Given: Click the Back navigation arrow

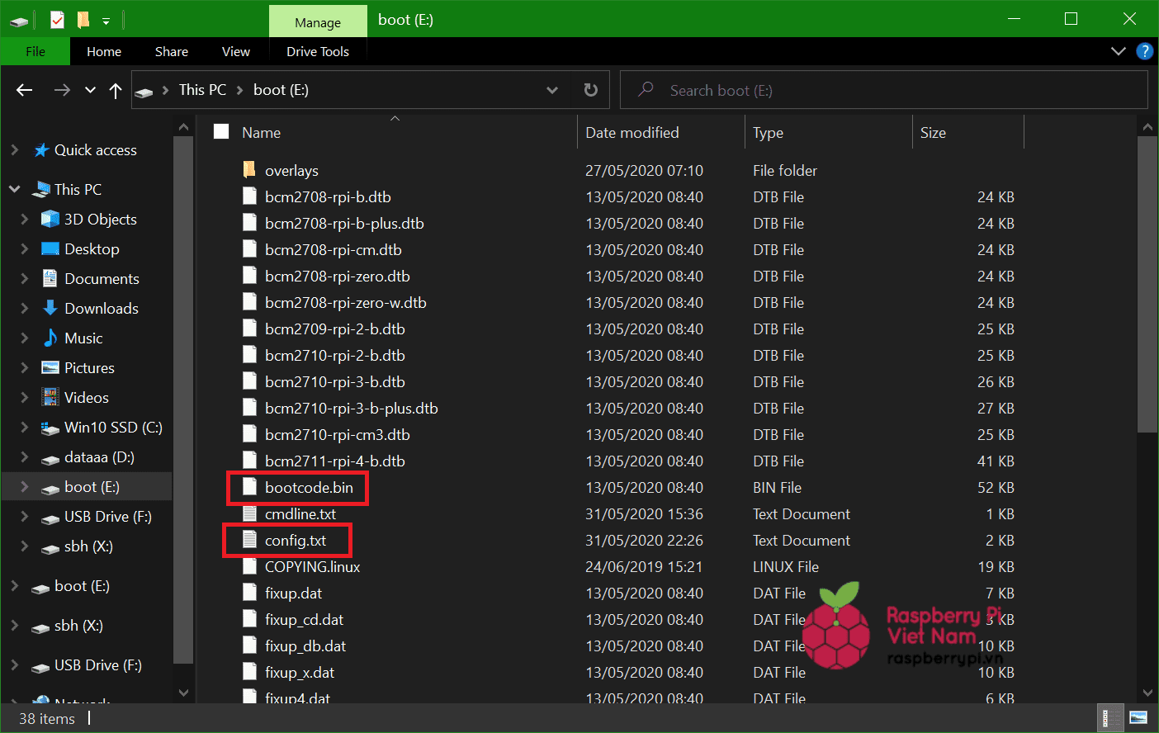Looking at the screenshot, I should (x=25, y=90).
